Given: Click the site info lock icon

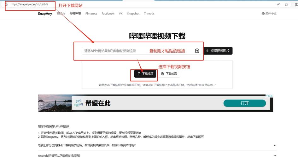Looking at the screenshot, I should [6, 4].
